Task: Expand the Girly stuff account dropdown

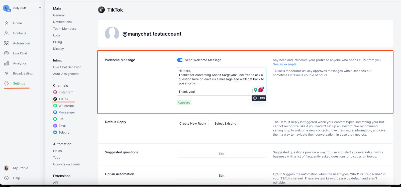Action: (40, 8)
